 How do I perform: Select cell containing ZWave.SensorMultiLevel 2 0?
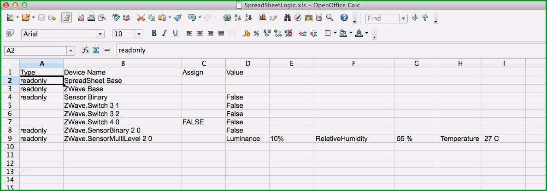(x=123, y=139)
